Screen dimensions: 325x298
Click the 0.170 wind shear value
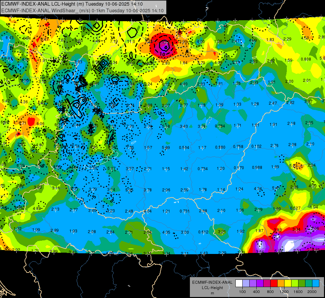(x=239, y=168)
